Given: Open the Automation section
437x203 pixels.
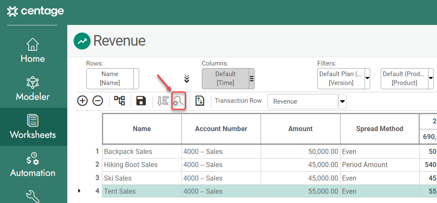Looking at the screenshot, I should click(33, 165).
